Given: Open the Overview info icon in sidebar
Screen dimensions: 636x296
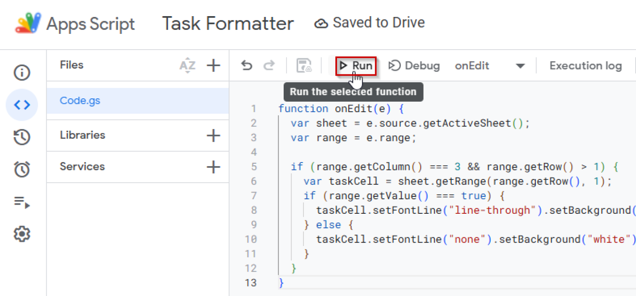Looking at the screenshot, I should coord(22,73).
